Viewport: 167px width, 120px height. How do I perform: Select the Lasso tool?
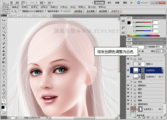click(x=4, y=28)
